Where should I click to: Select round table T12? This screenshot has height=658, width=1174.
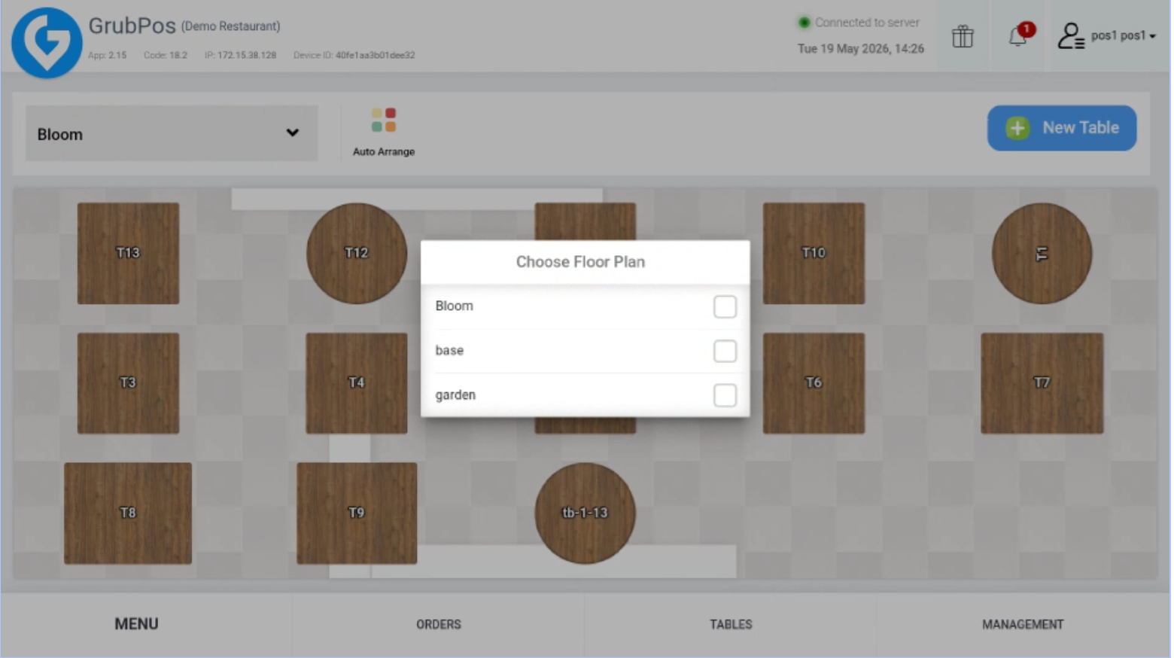click(x=357, y=254)
